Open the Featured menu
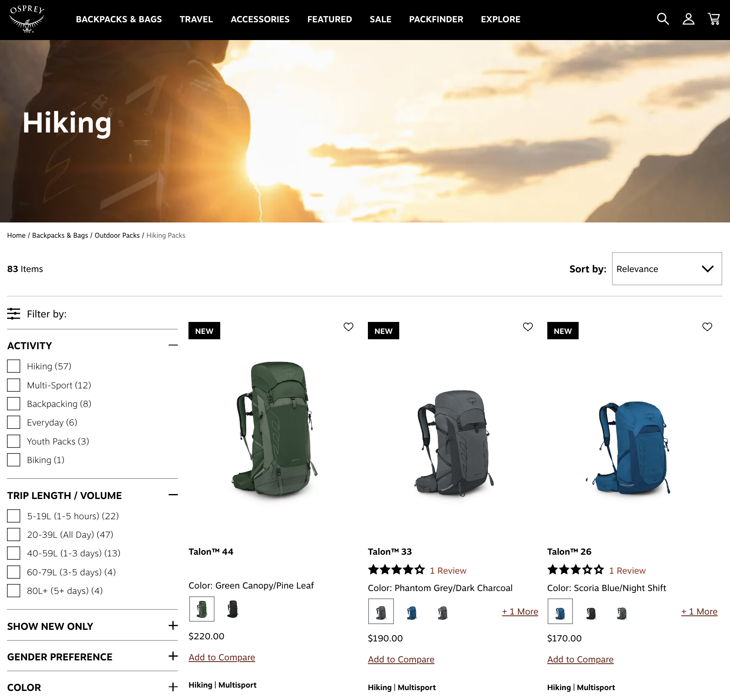Viewport: 730px width, 700px height. [330, 19]
